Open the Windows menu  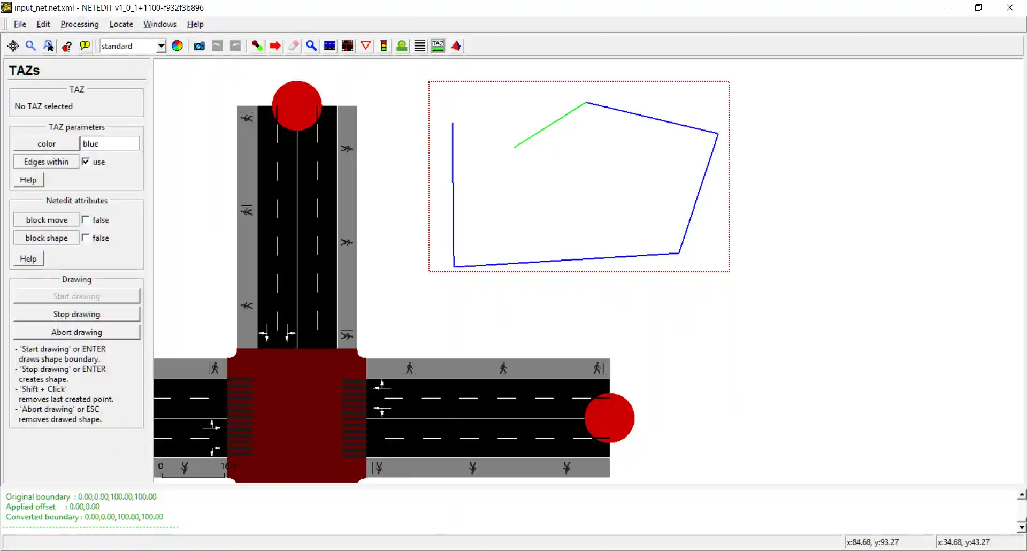click(159, 24)
